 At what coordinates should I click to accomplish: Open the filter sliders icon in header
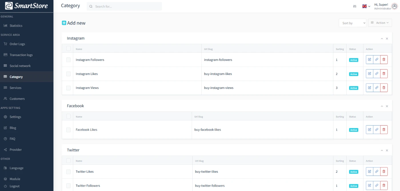pyautogui.click(x=355, y=6)
